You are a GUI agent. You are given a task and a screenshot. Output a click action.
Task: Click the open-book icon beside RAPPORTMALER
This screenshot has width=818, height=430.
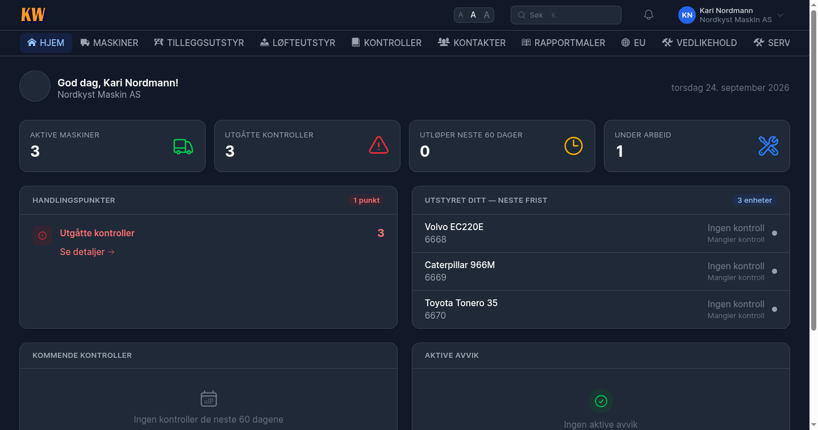(526, 42)
